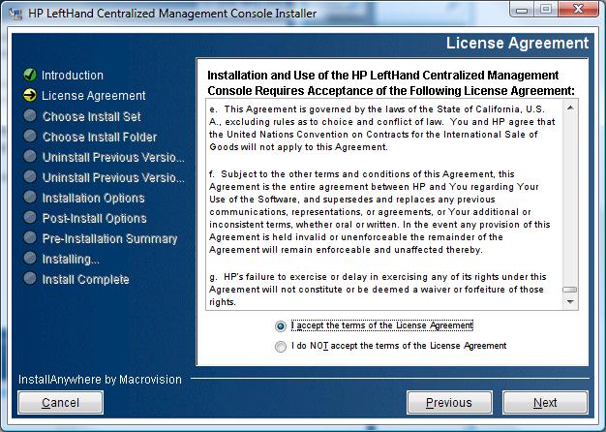Viewport: 606px width, 432px height.
Task: Click the installer icon in the title bar
Action: (x=15, y=14)
